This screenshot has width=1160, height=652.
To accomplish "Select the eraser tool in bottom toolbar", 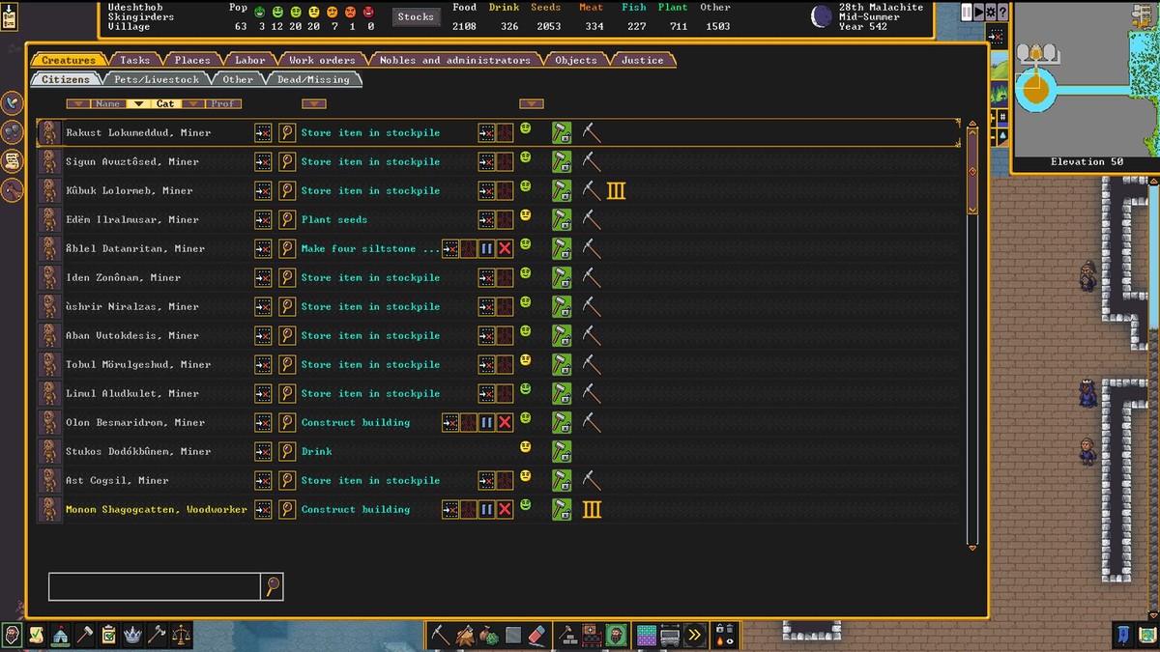I will coord(539,635).
